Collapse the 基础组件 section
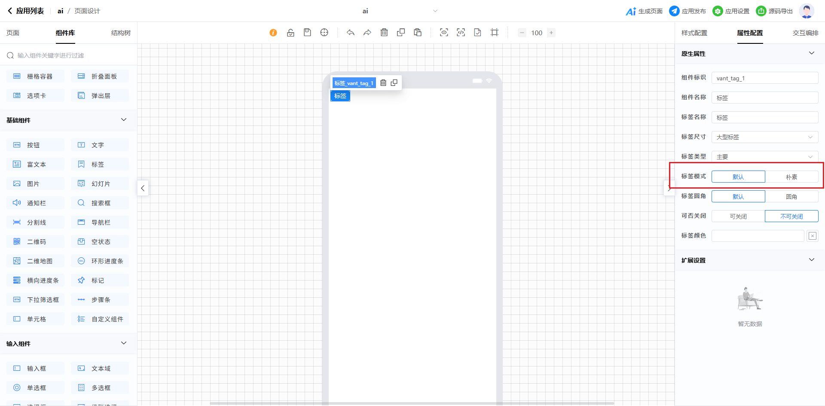825x406 pixels. pos(124,120)
